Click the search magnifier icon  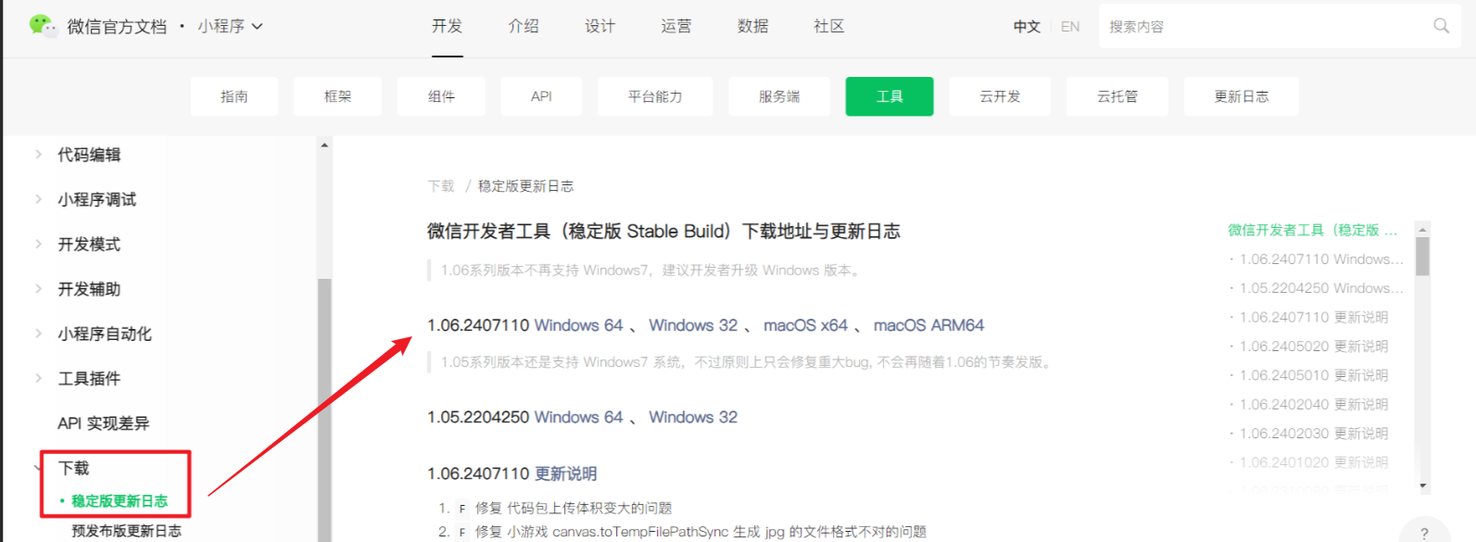tap(1441, 26)
